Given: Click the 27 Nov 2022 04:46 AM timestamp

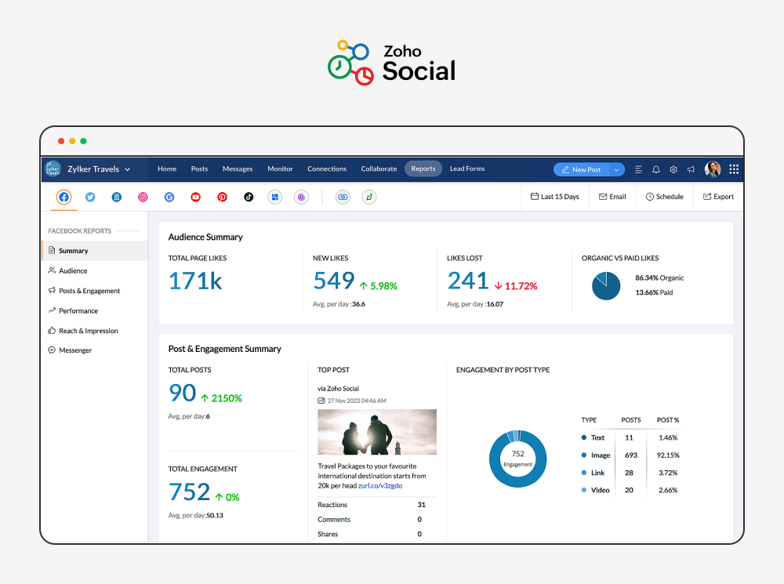Looking at the screenshot, I should [357, 401].
